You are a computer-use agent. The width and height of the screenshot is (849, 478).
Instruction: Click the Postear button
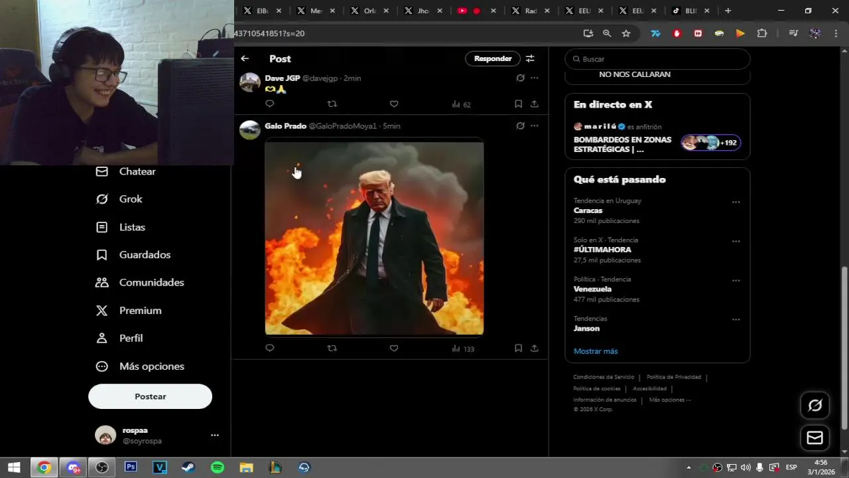150,396
